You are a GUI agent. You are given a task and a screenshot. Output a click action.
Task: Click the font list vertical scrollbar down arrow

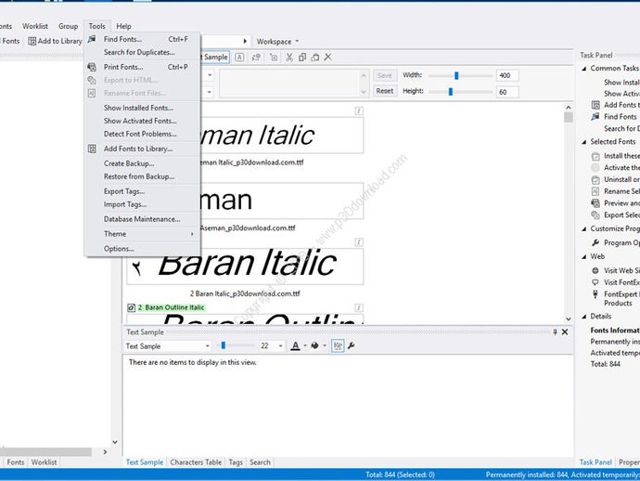point(569,318)
